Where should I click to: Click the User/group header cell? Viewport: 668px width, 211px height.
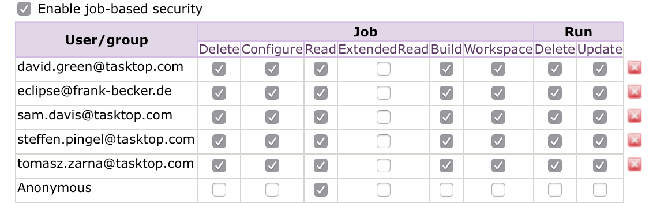click(x=107, y=40)
